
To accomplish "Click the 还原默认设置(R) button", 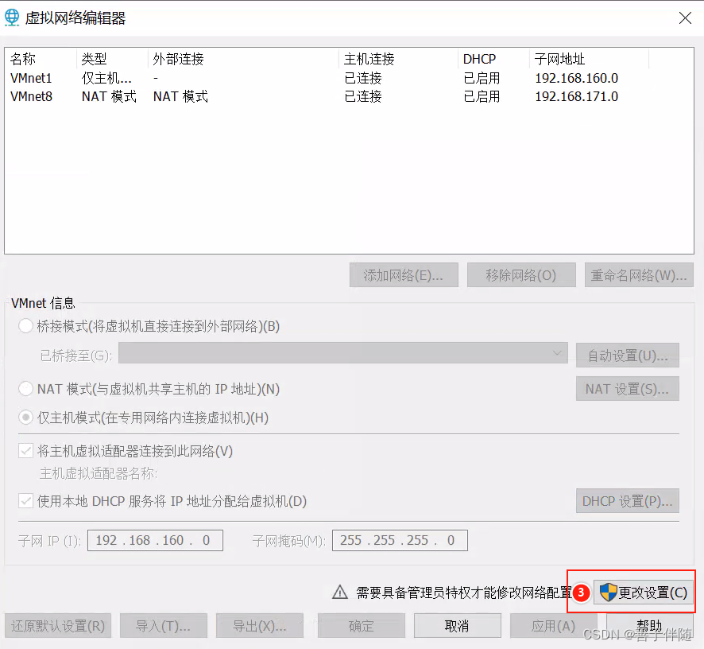I will point(58,626).
